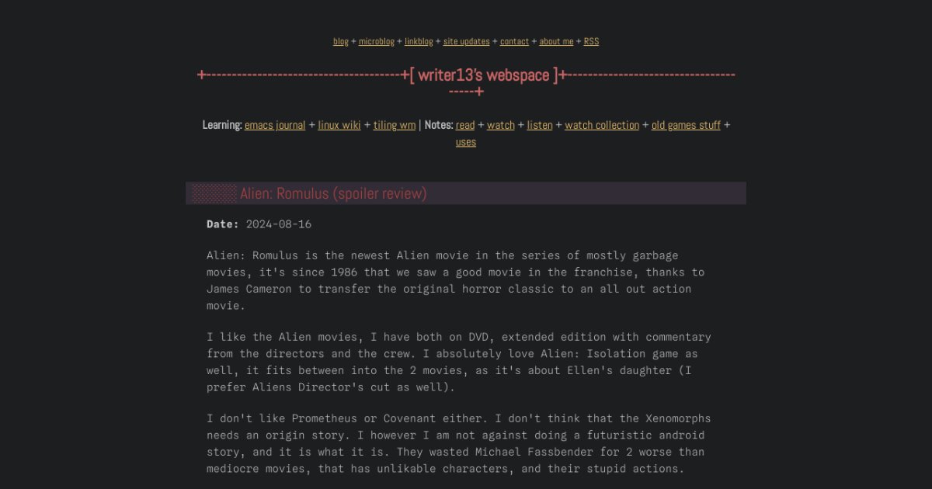Click the dotted pattern icon beside post title
The height and width of the screenshot is (489, 932).
[x=214, y=194]
